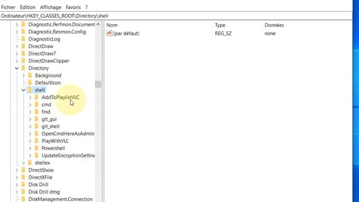Select the DiagnosticLog folder icon
Image resolution: width=359 pixels, height=202 pixels.
point(23,39)
